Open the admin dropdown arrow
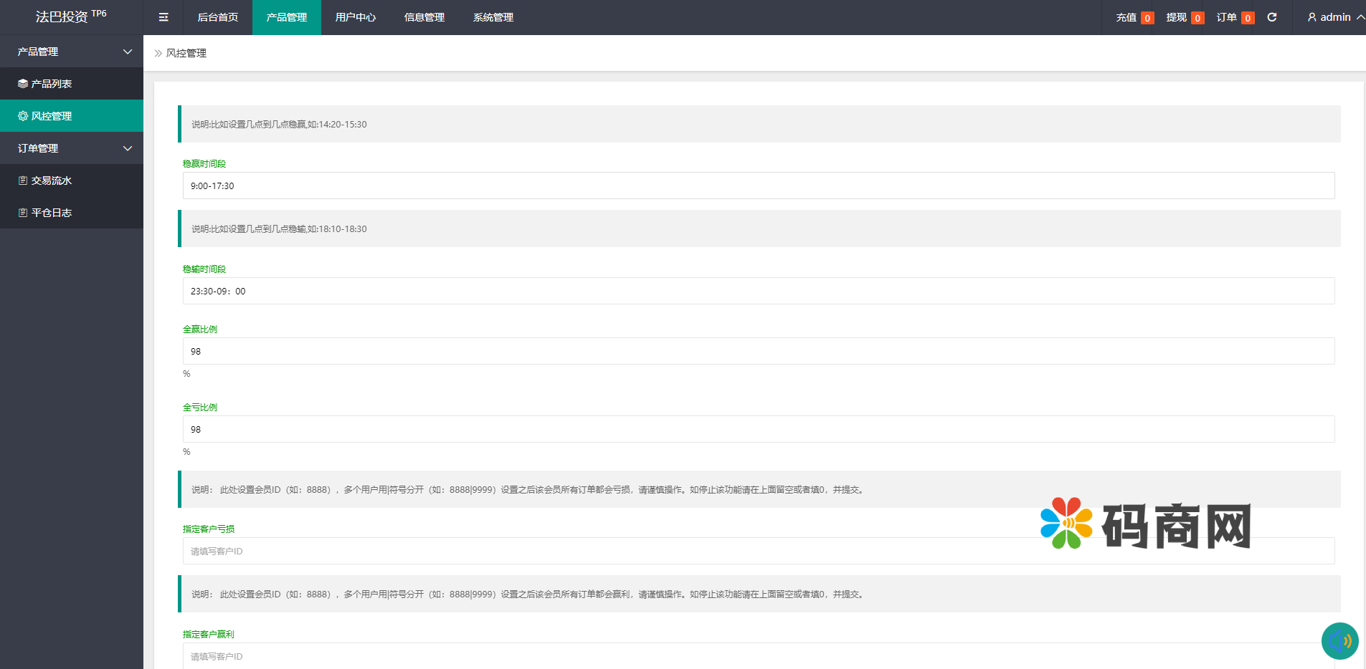The width and height of the screenshot is (1366, 669). [x=1360, y=17]
